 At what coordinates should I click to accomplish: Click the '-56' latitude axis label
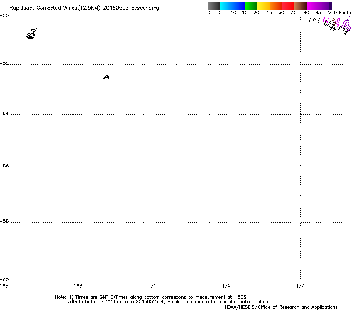click(x=4, y=166)
